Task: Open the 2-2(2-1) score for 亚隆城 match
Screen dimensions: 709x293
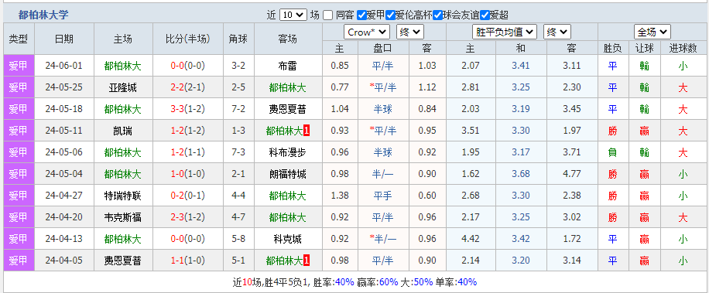Action: 187,87
